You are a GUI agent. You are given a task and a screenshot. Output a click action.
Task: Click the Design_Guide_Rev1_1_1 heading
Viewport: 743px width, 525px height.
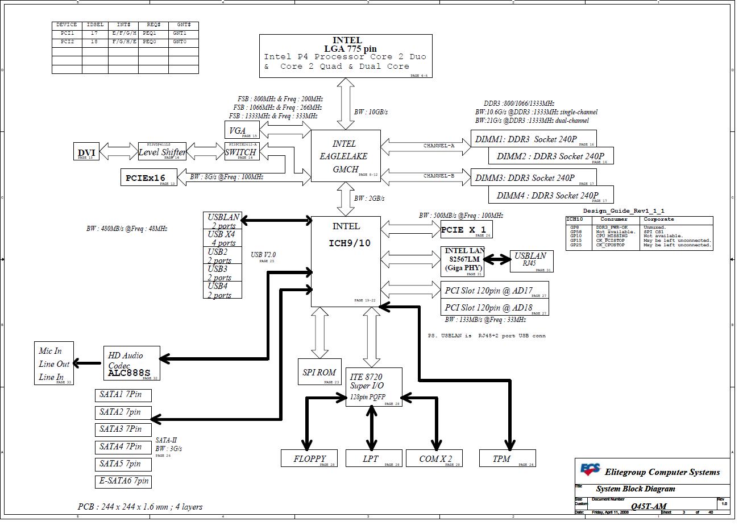click(x=624, y=211)
